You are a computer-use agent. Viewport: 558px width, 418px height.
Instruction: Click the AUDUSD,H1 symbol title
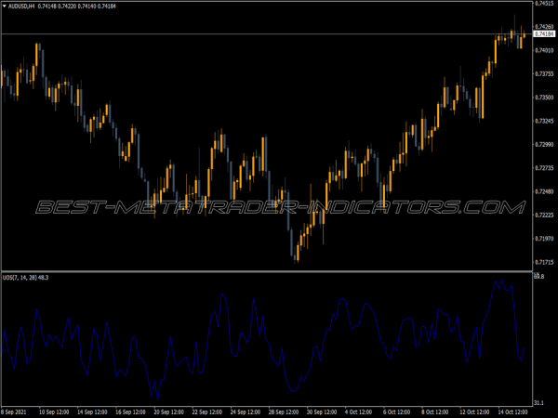click(21, 7)
